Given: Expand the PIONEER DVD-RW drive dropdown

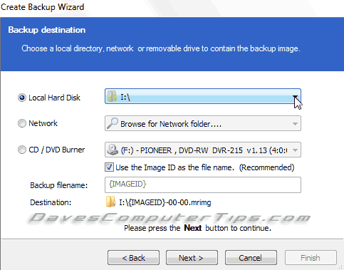Looking at the screenshot, I should (295, 150).
